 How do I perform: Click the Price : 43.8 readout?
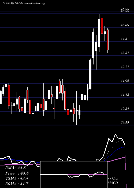point(17,173)
